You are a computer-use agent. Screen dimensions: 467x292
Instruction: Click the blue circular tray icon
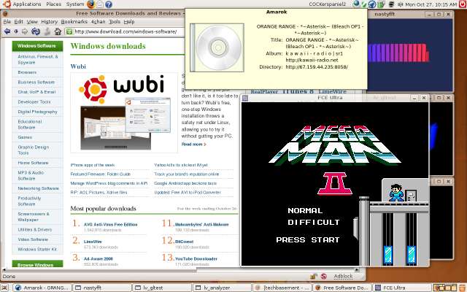point(372,4)
